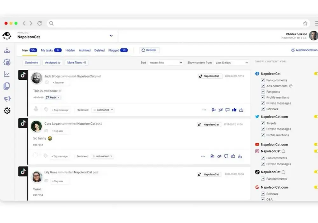Uncheck Facebook Reviews checkbox

coord(263,109)
